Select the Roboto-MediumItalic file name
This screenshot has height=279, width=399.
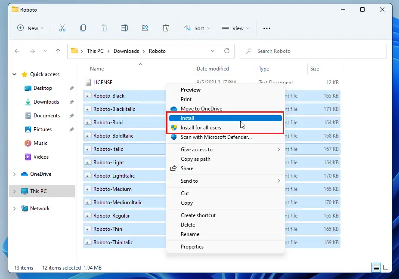[x=118, y=202]
